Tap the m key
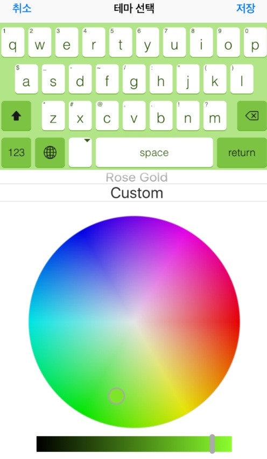 point(215,116)
